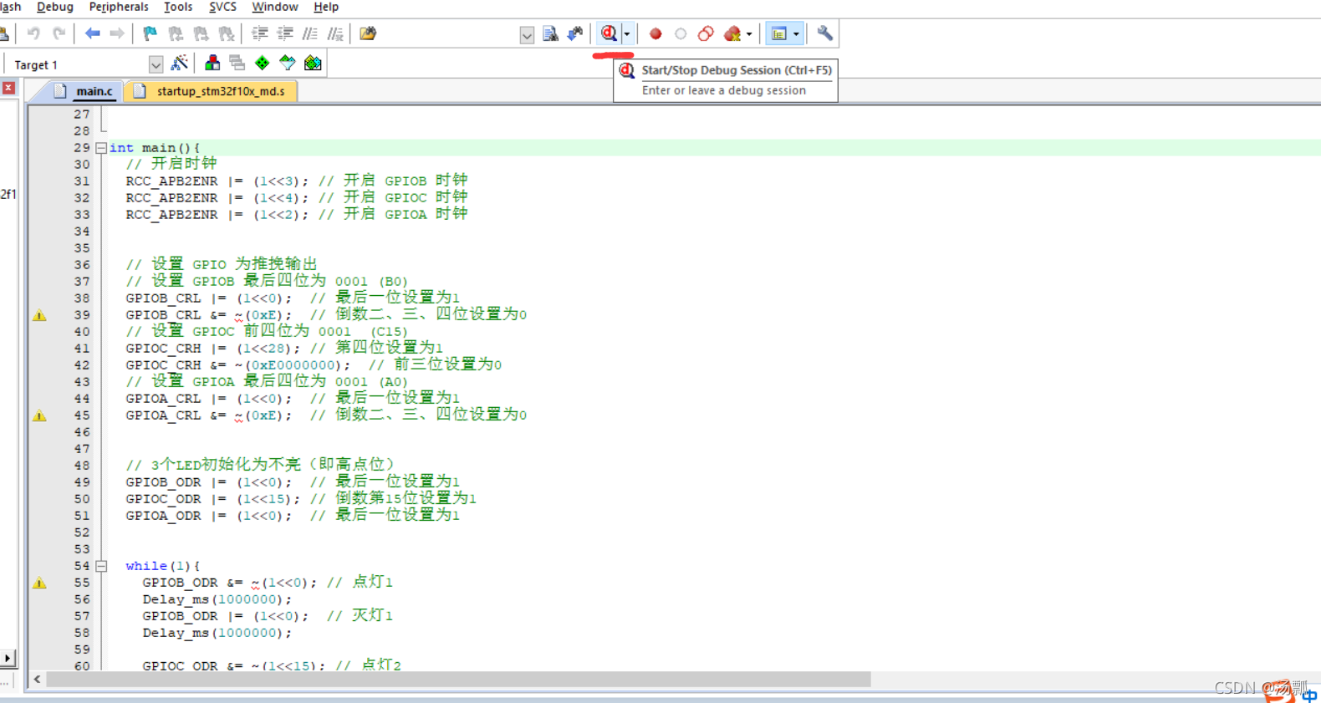
Task: Navigate backwards with the blue arrow
Action: 92,33
